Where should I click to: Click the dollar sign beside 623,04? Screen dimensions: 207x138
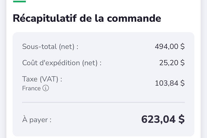click(x=182, y=119)
